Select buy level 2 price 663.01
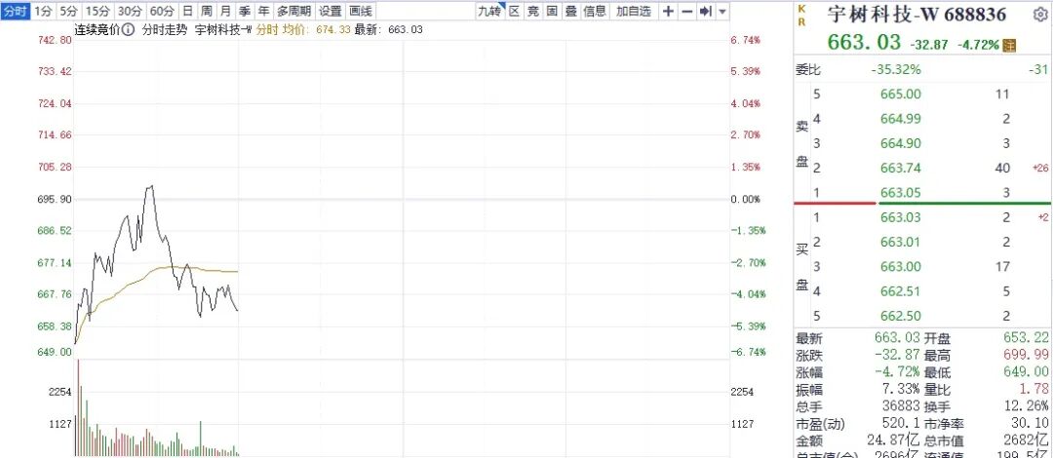 coord(901,242)
